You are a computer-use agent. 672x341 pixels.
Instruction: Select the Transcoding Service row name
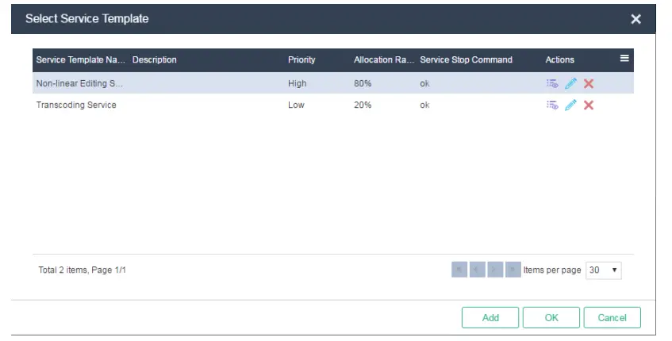[76, 105]
